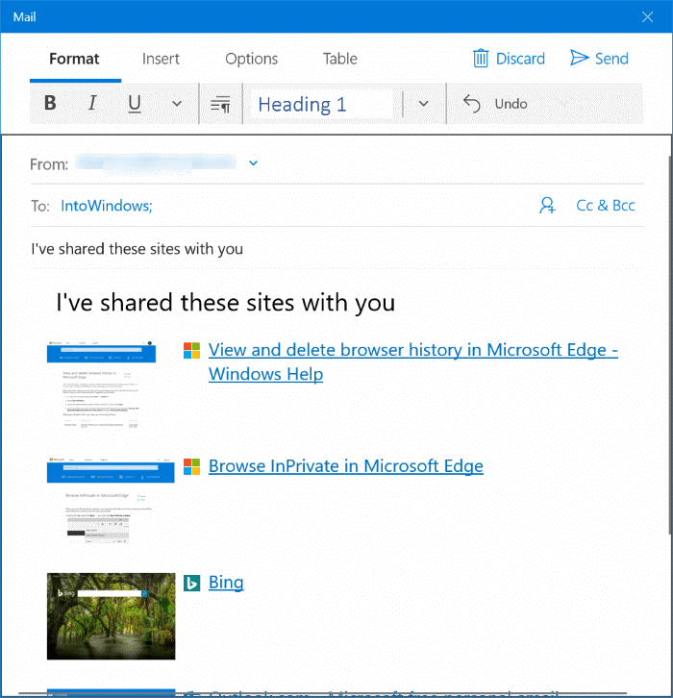Click the Bing forest thumbnail
This screenshot has height=698, width=673.
pyautogui.click(x=111, y=616)
